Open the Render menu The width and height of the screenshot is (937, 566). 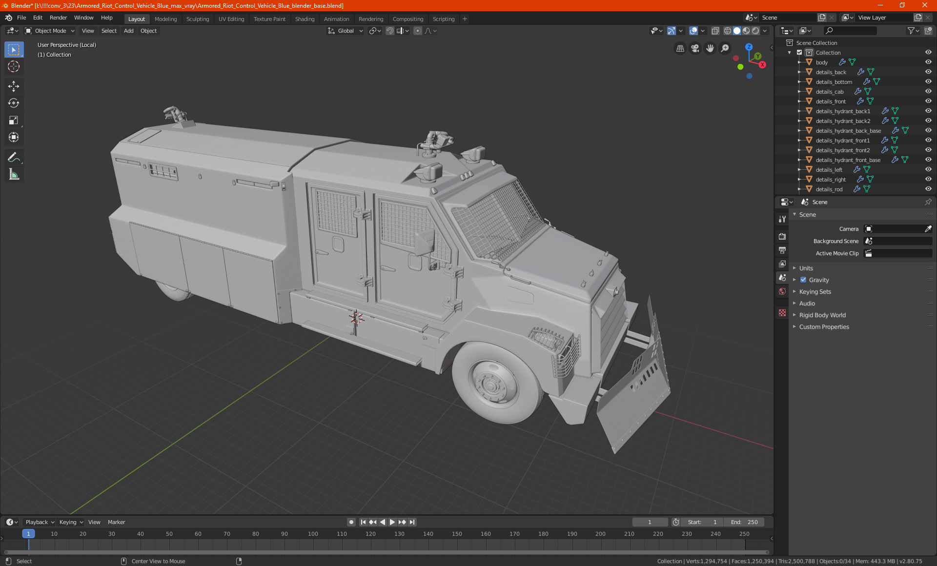click(58, 18)
